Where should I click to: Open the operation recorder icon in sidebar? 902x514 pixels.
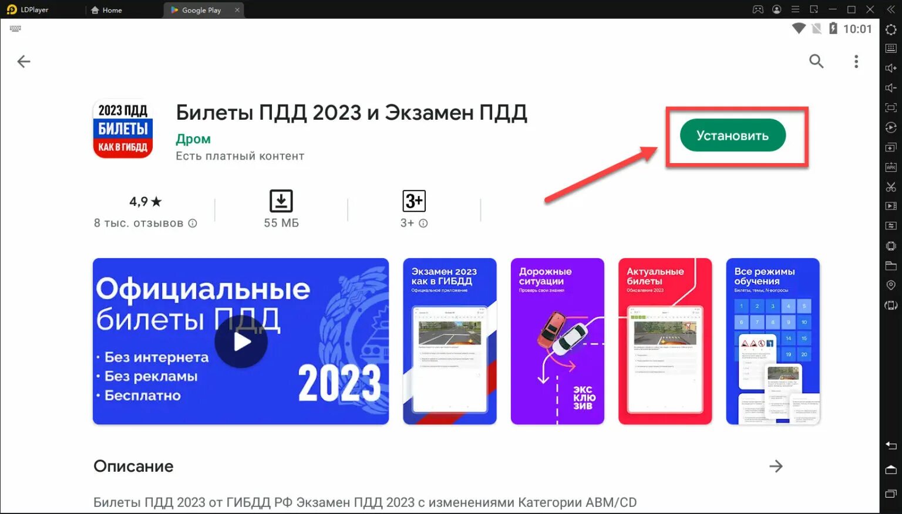tap(891, 127)
